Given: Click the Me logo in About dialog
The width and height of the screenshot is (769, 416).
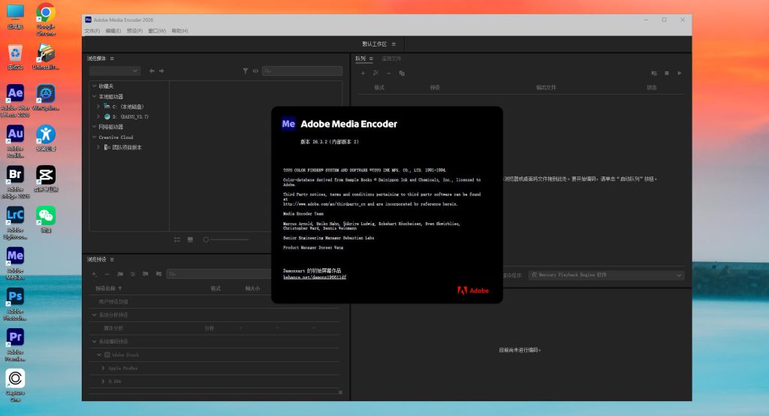Looking at the screenshot, I should tap(288, 124).
